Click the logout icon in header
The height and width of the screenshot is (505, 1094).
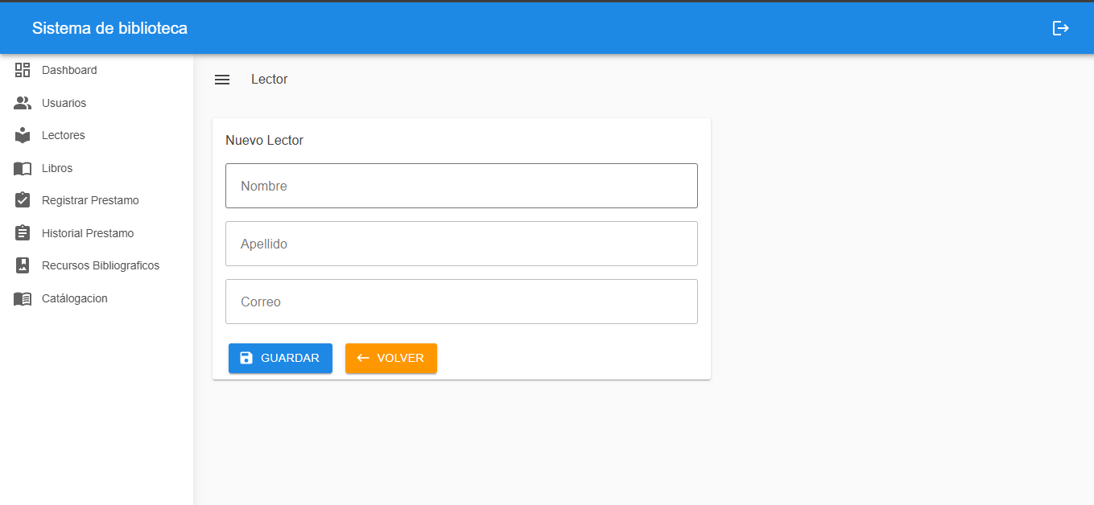(1061, 28)
